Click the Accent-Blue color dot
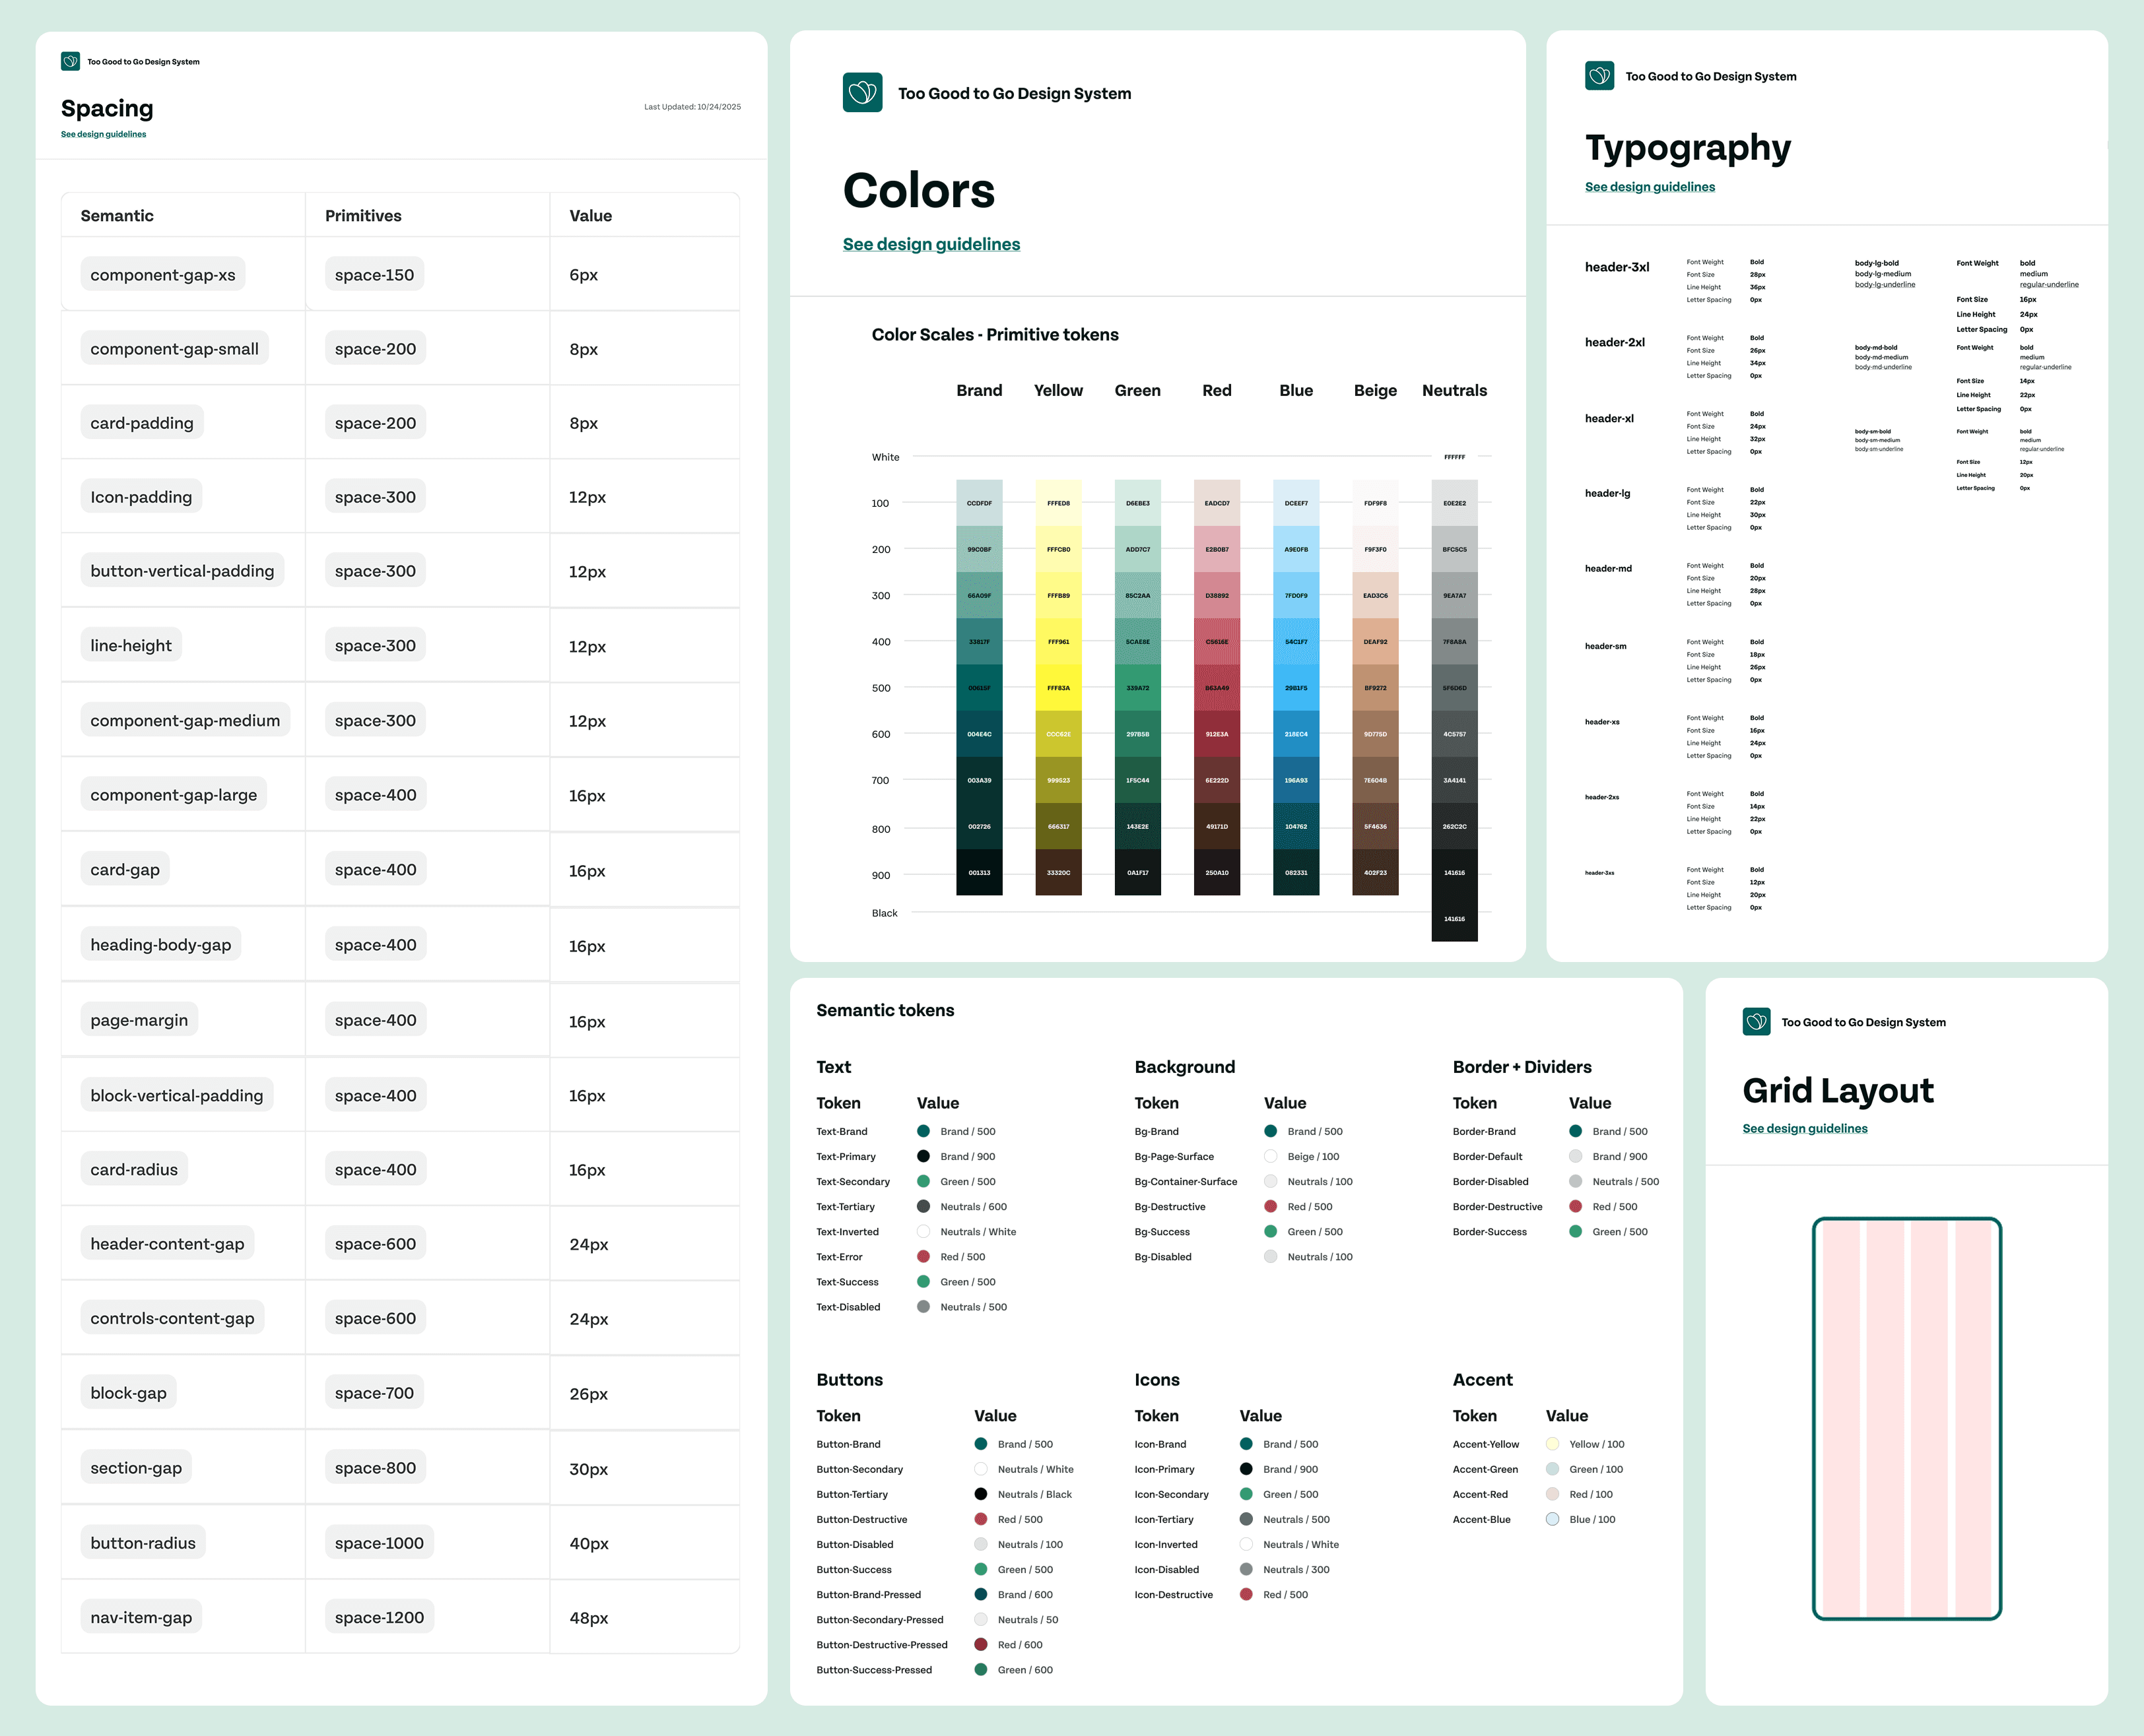The height and width of the screenshot is (1736, 2144). [x=1552, y=1519]
